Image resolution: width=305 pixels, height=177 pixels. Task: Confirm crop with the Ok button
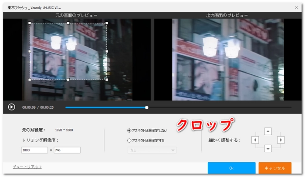click(231, 168)
